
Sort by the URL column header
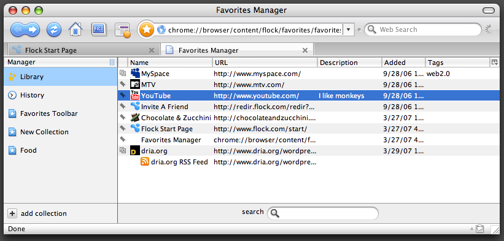tap(265, 63)
